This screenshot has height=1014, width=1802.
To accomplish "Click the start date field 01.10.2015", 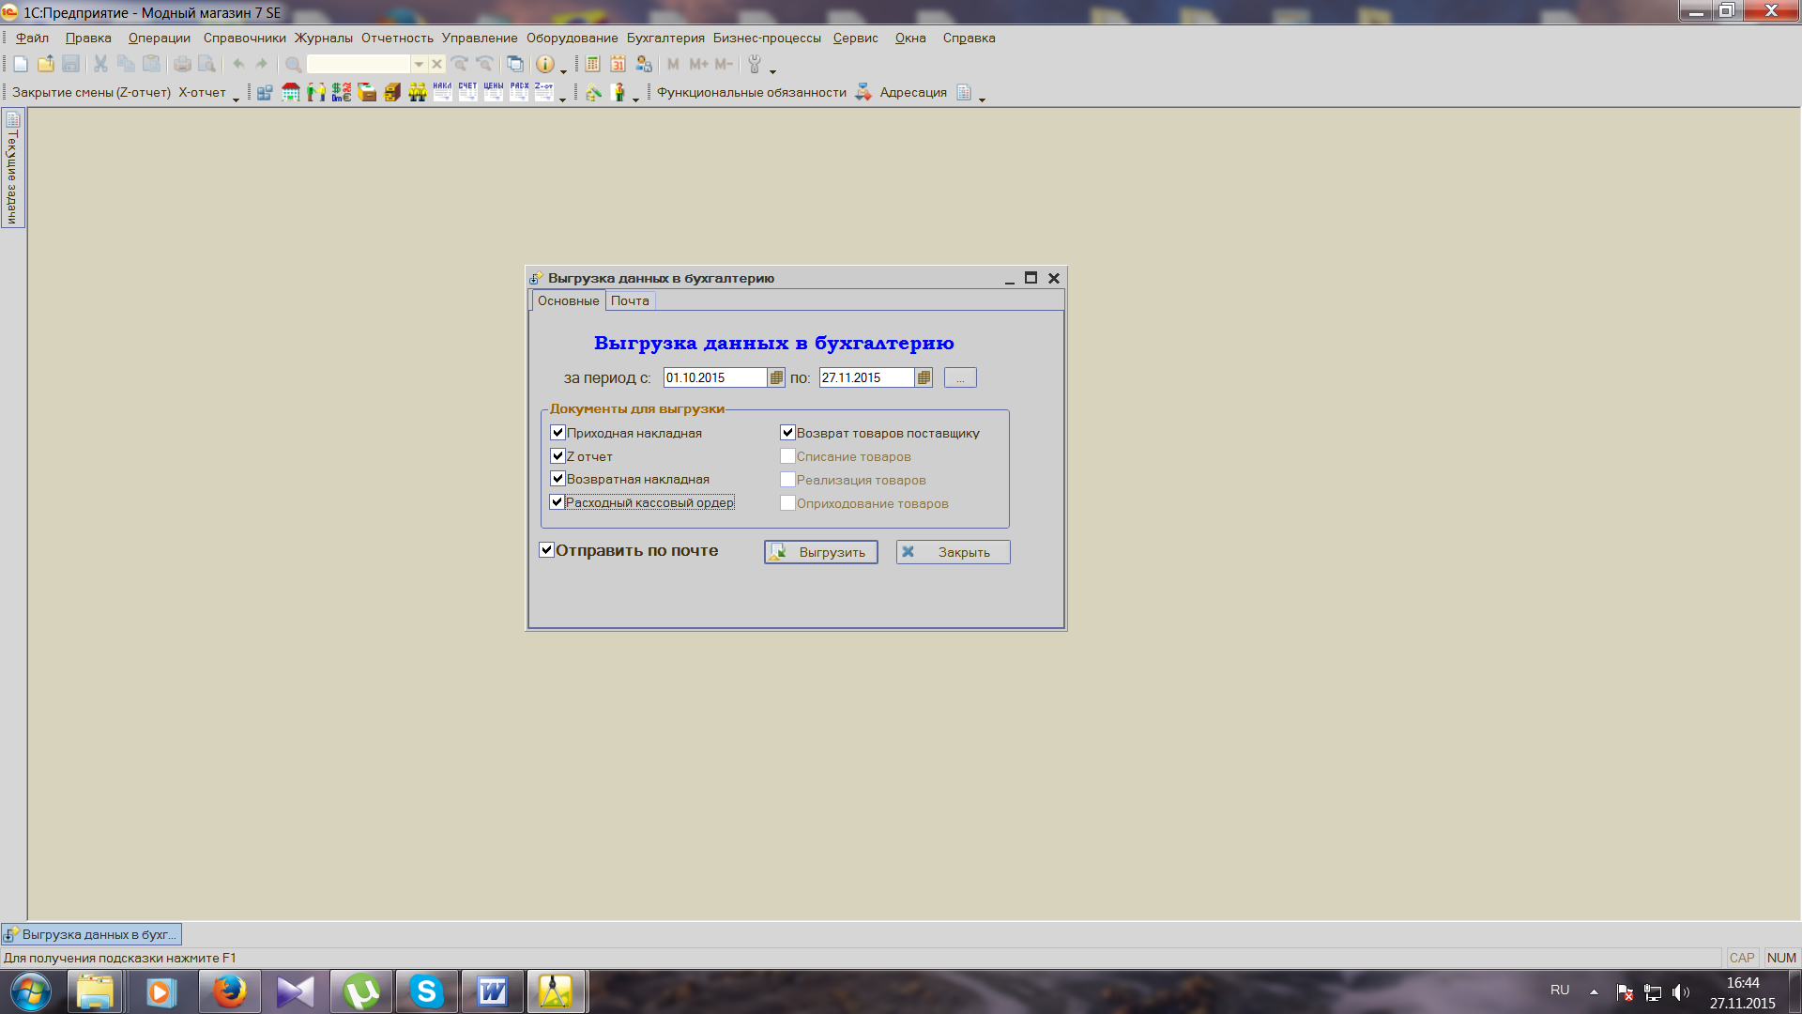I will (716, 377).
